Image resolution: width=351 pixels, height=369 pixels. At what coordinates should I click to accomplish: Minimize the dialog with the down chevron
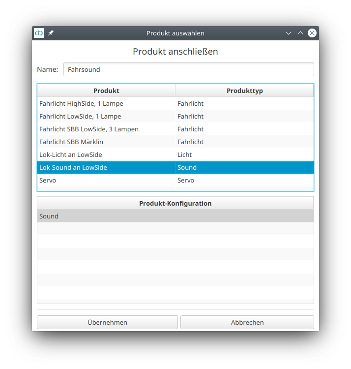[289, 33]
